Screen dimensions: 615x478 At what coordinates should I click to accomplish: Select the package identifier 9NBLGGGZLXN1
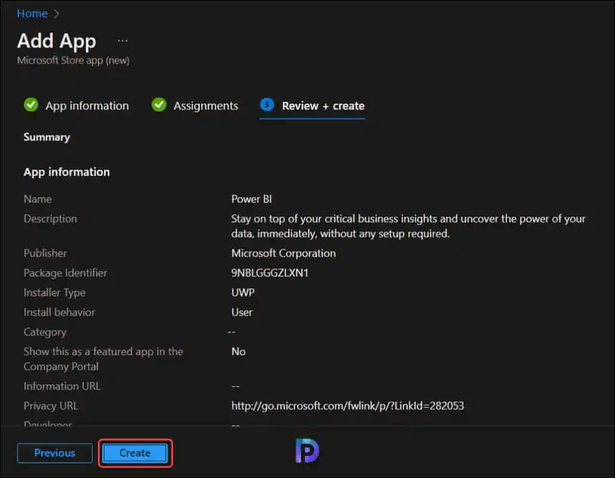point(270,273)
